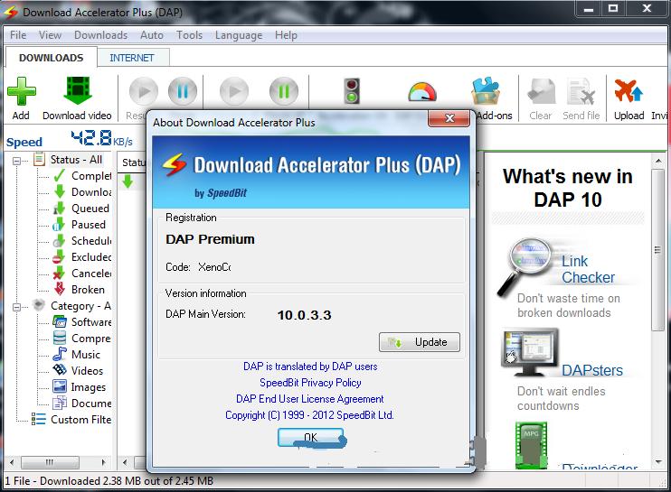Image resolution: width=671 pixels, height=492 pixels.
Task: Click the Update button in About dialog
Action: click(x=420, y=342)
